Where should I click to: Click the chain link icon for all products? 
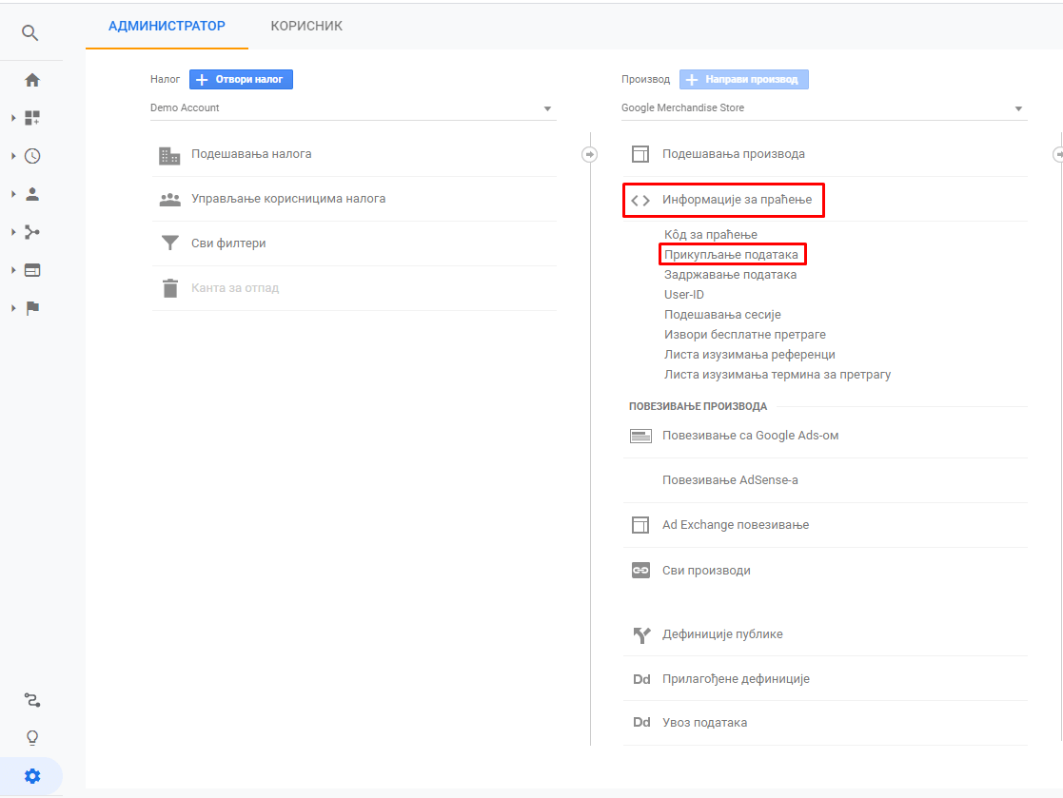[640, 571]
